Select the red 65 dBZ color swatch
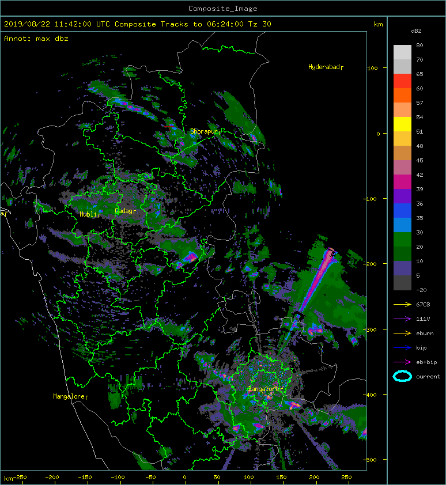The image size is (446, 485). click(402, 81)
